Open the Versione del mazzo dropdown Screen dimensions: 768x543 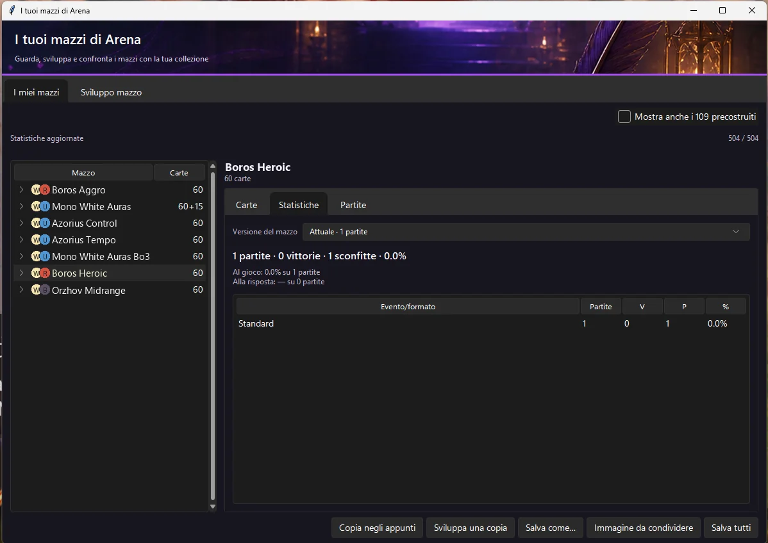pos(526,232)
